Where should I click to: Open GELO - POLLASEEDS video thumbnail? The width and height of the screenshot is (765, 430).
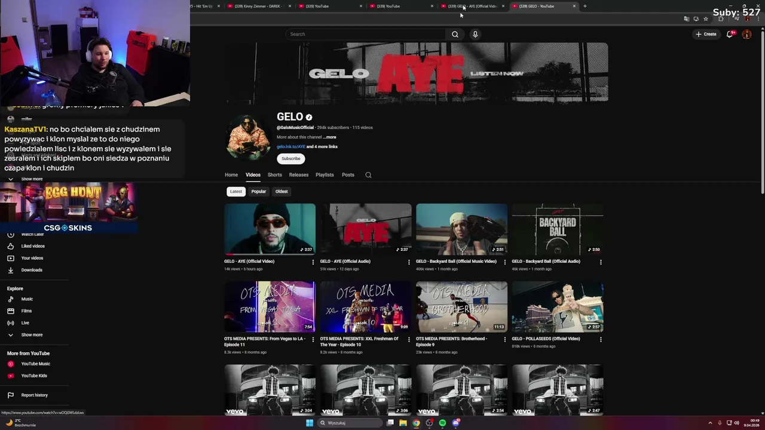pos(558,307)
